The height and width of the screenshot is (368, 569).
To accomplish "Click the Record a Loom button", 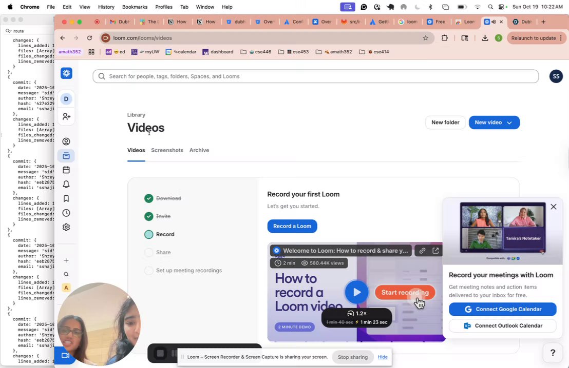I will [x=292, y=226].
